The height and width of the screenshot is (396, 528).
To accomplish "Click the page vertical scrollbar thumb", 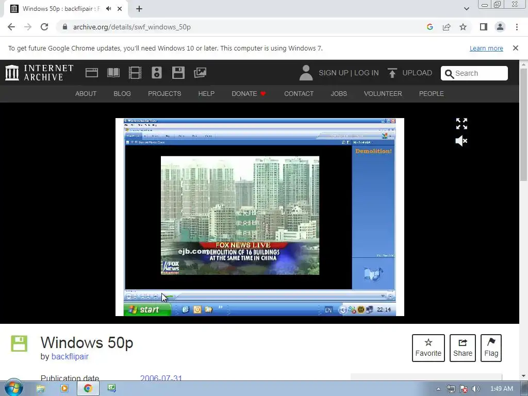I will click(x=524, y=125).
